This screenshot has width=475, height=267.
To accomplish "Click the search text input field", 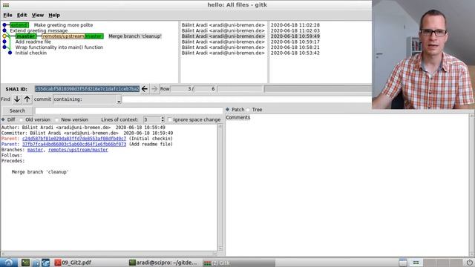I will tap(128, 111).
